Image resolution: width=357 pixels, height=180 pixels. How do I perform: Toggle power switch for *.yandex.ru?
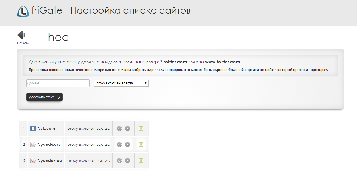141,145
